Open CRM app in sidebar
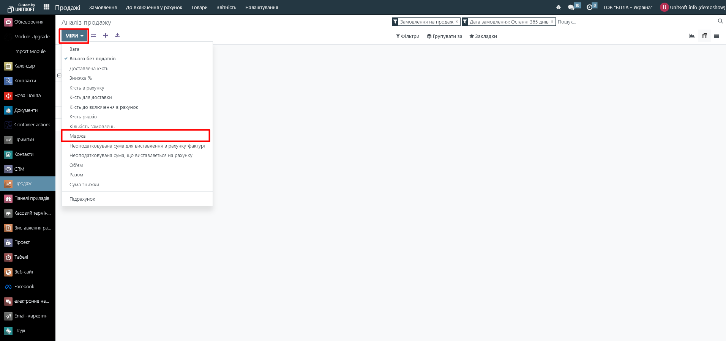Image resolution: width=726 pixels, height=341 pixels. tap(19, 169)
